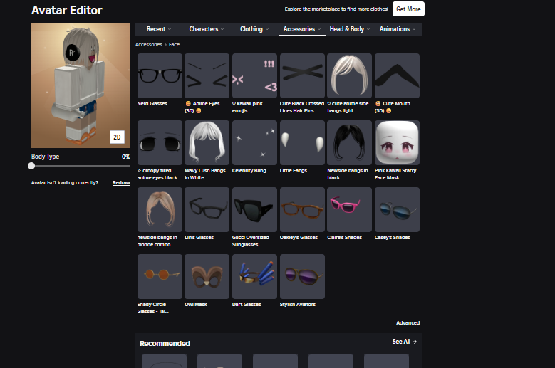Select droopy tired anime eyes black
Screen dimensions: 555x368
[x=160, y=142]
